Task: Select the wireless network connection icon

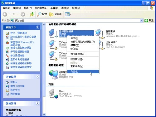Action: [53, 34]
